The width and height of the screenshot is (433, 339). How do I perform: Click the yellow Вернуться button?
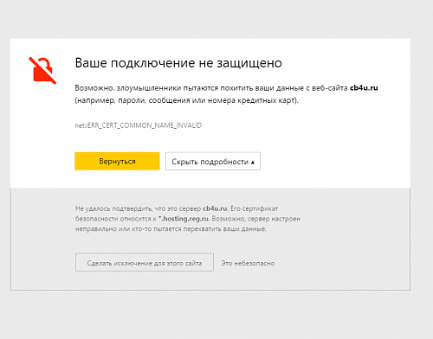click(117, 161)
